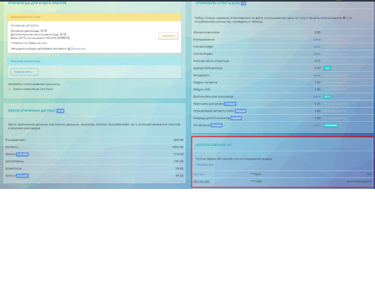Open the first Oki-Toki API key link
The height and width of the screenshot is (295, 375).
[x=199, y=175]
